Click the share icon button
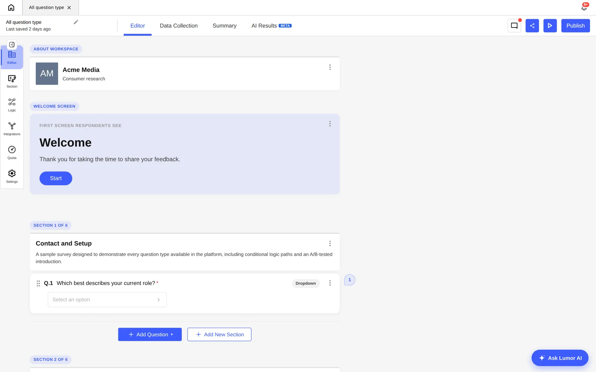This screenshot has height=372, width=596. [532, 26]
